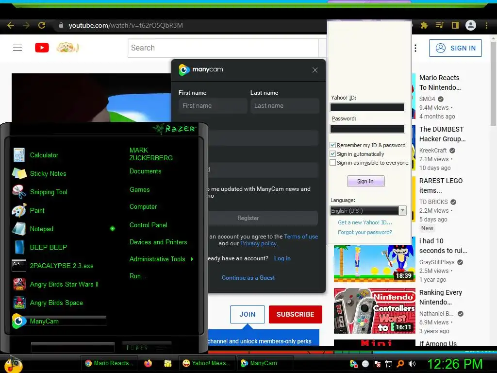Close the ManyCam registration dialog
This screenshot has height=373, width=497.
tap(315, 70)
